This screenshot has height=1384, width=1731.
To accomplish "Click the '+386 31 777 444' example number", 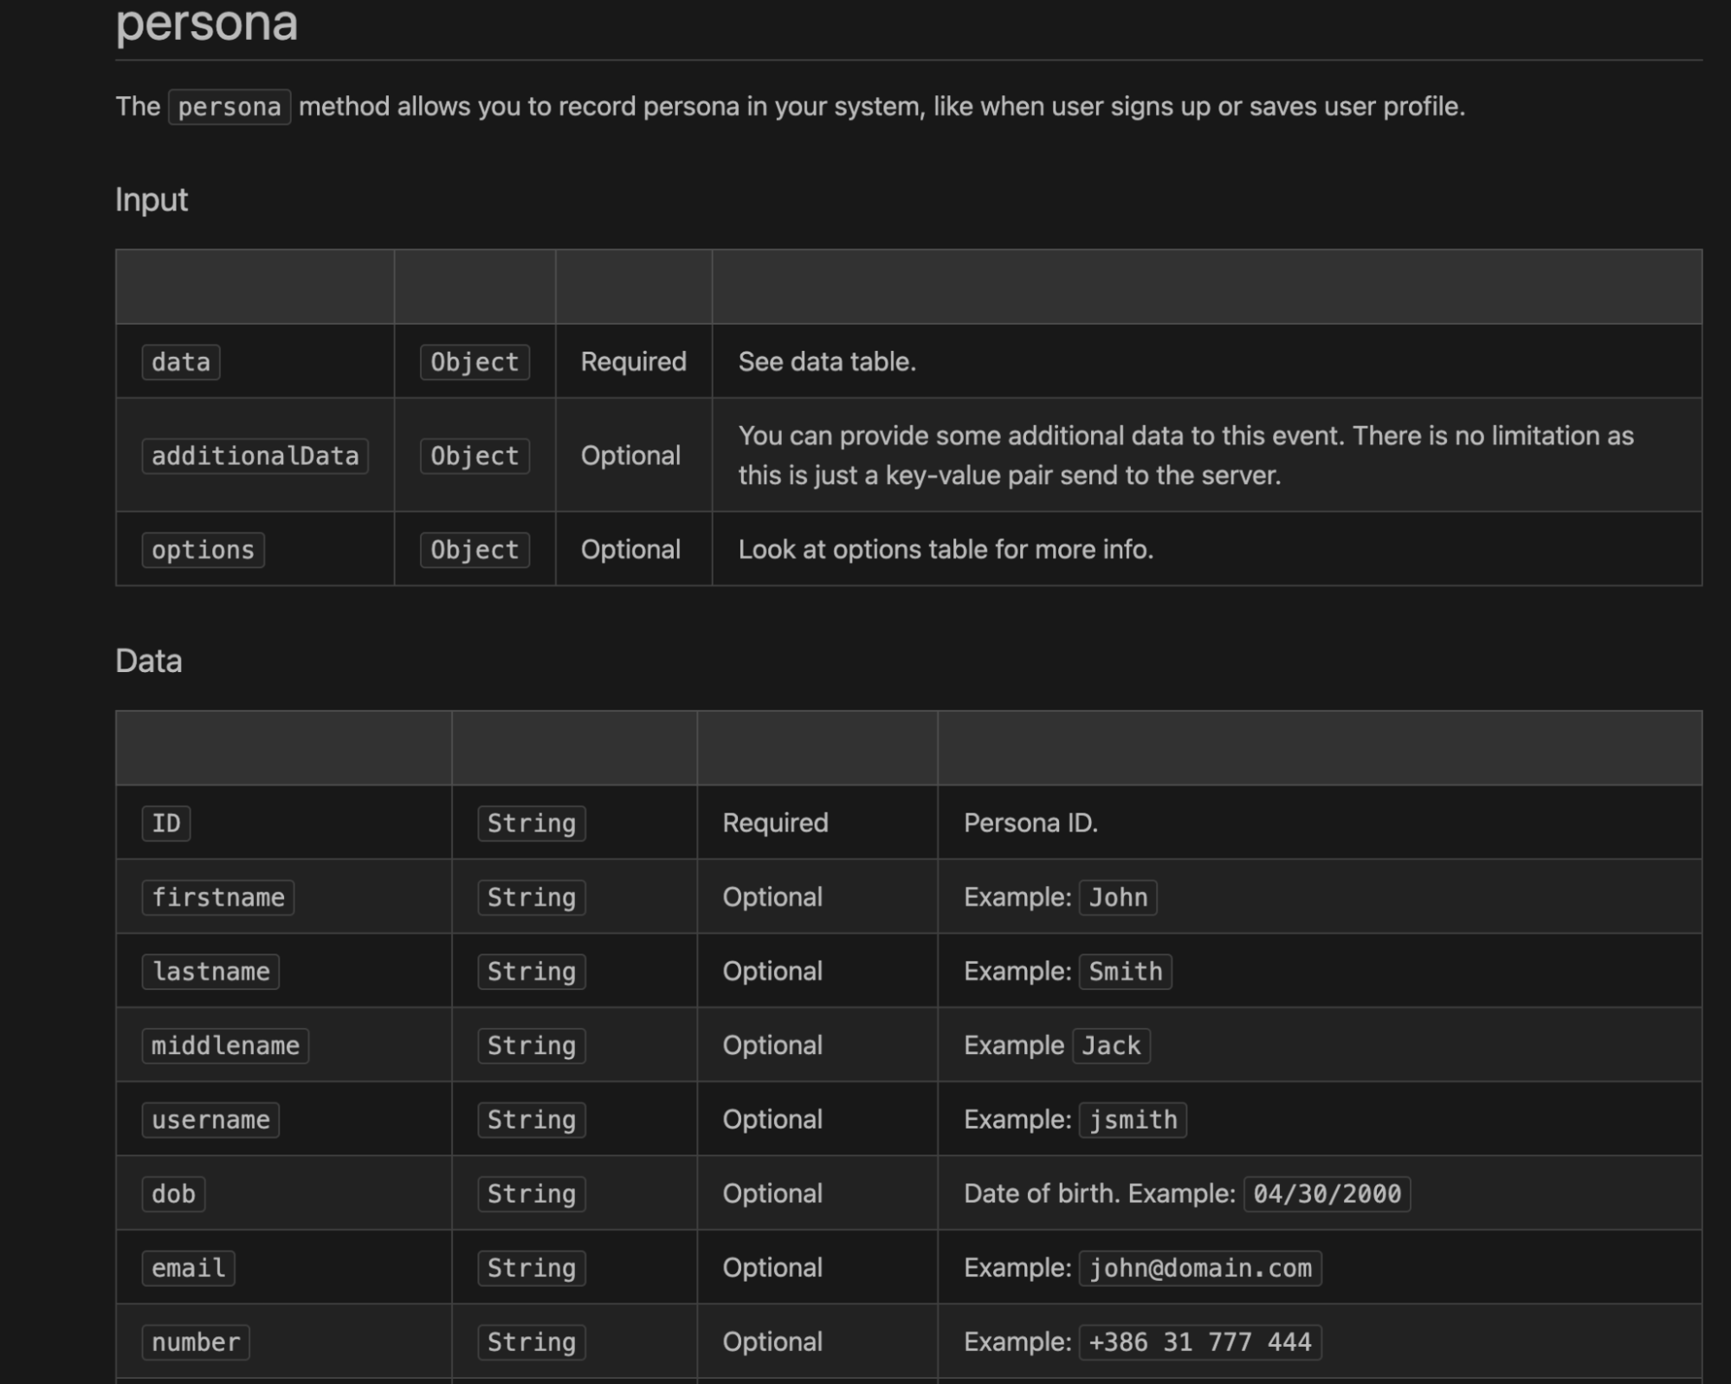I will click(1200, 1342).
